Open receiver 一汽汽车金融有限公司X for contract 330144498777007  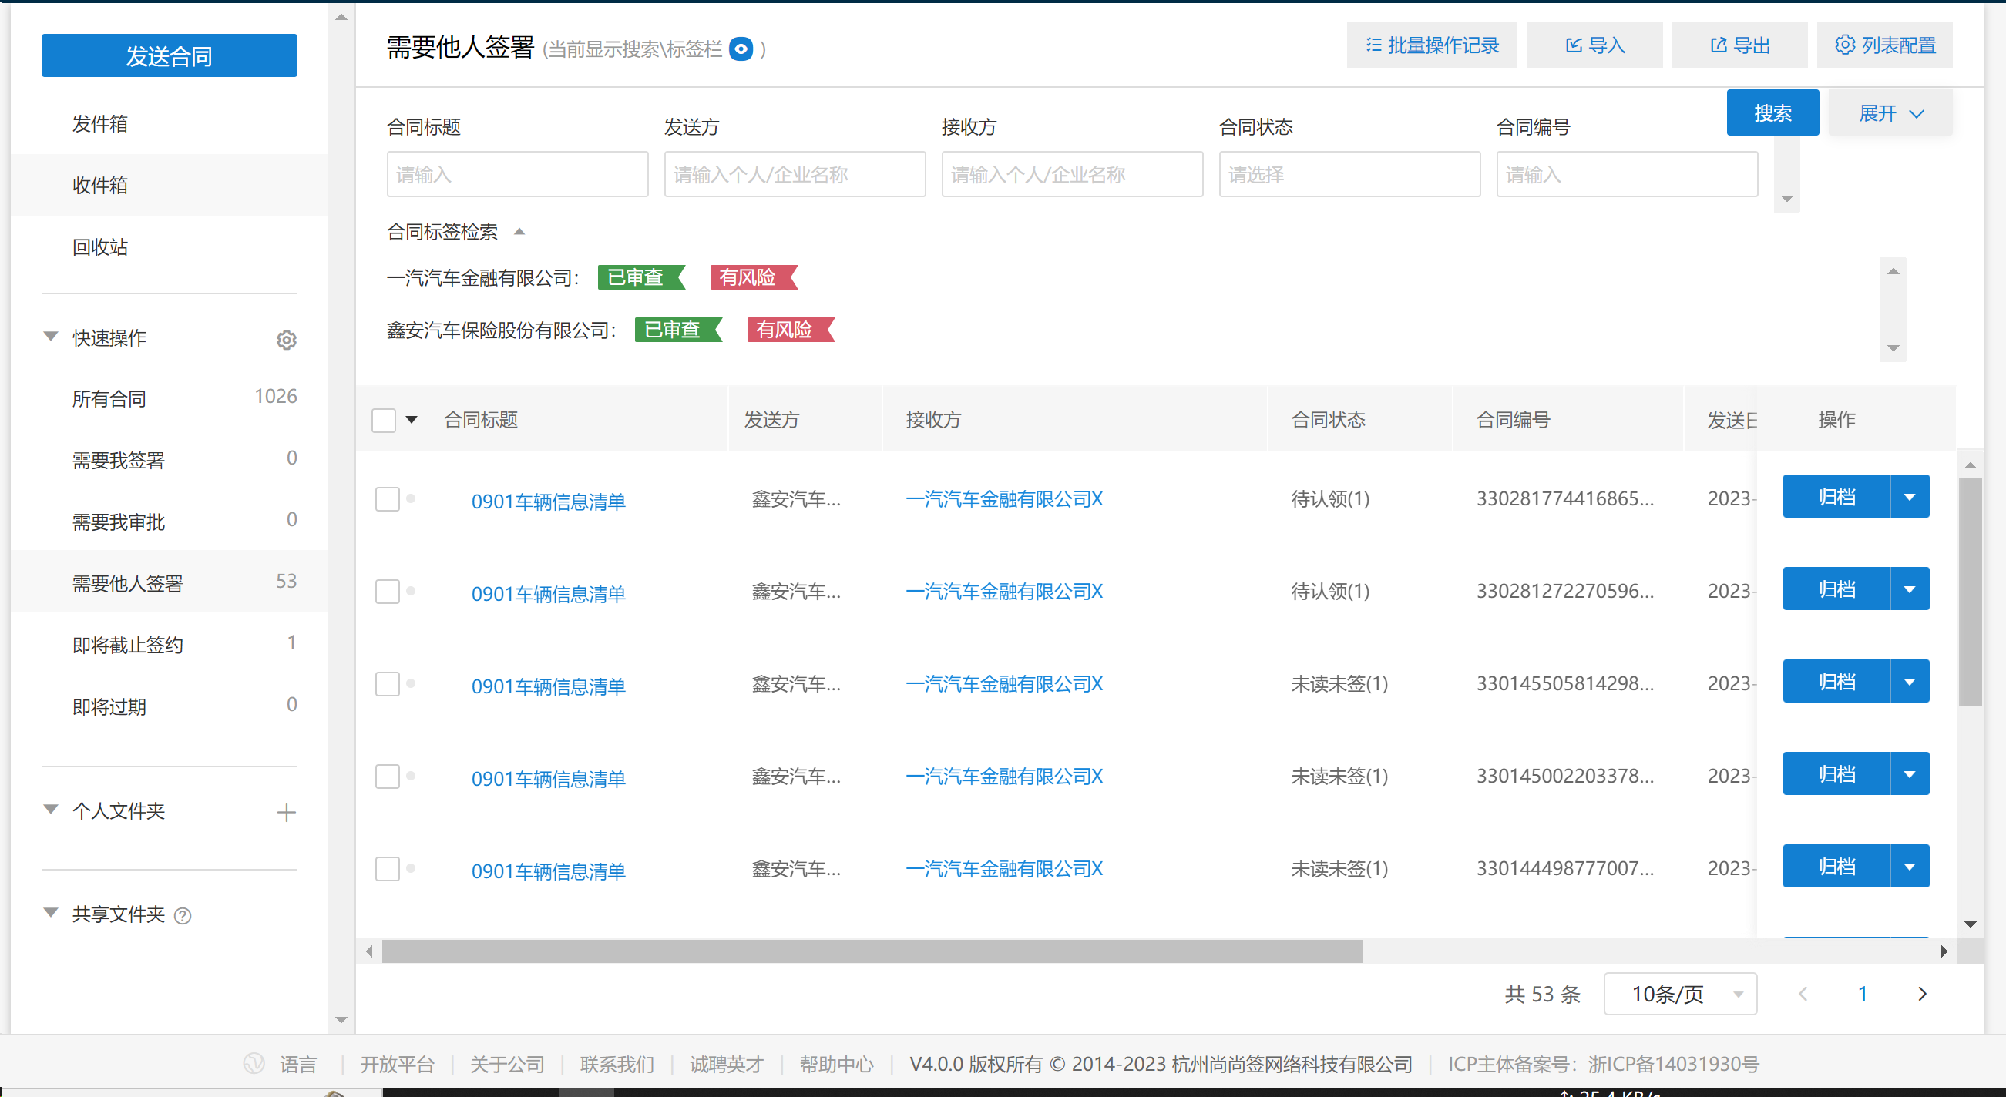click(1004, 869)
